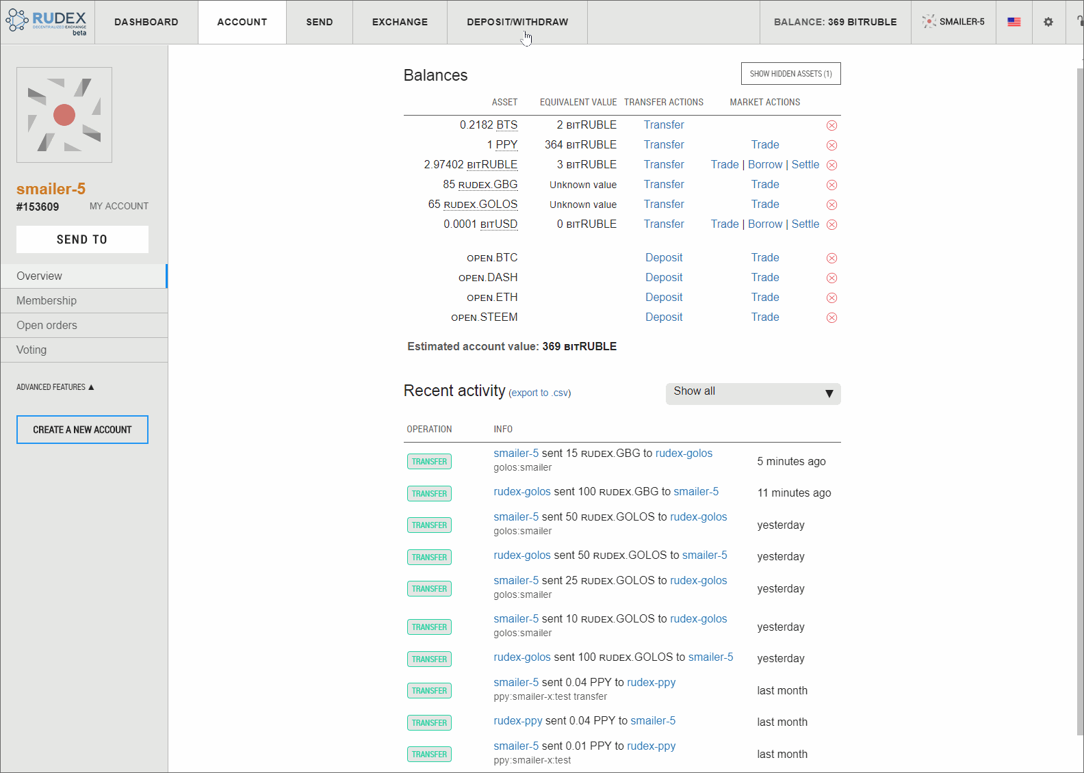Click Borrow in the 2.97402 bitRUBLE row
This screenshot has height=773, width=1084.
click(x=765, y=165)
